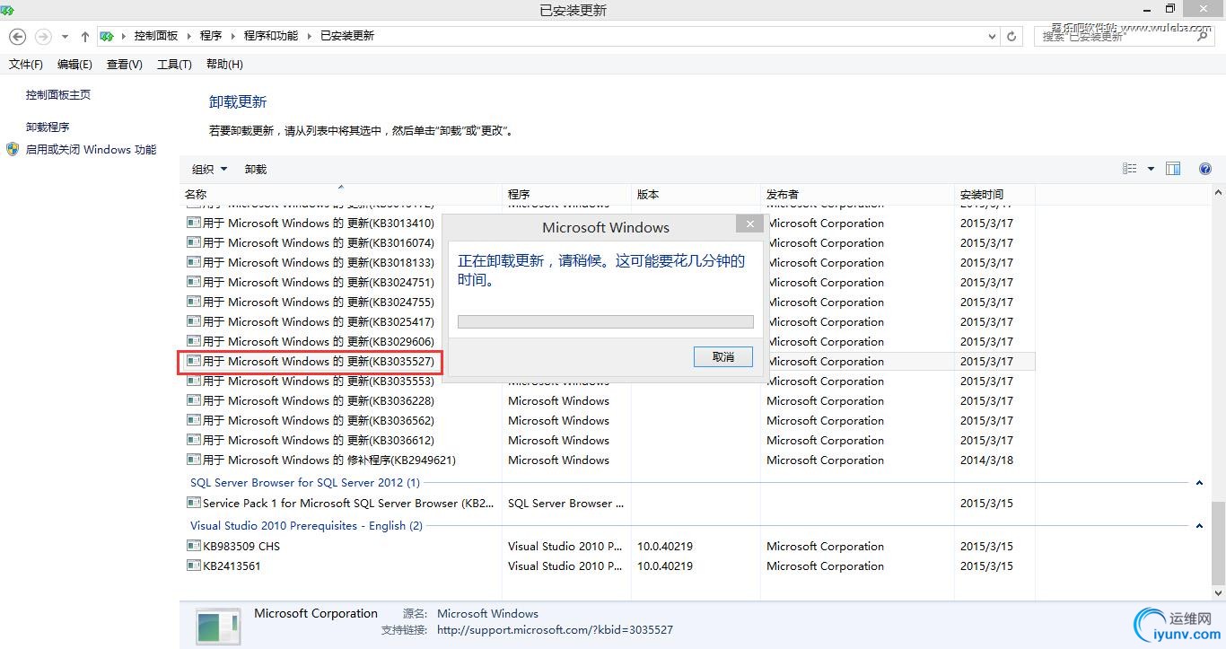Toggle the preview pane icon
The height and width of the screenshot is (649, 1226).
[1173, 169]
